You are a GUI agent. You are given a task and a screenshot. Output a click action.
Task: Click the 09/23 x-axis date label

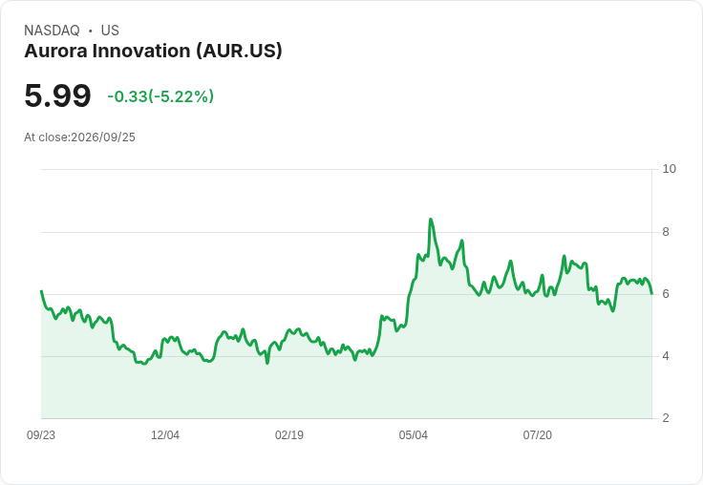click(41, 435)
